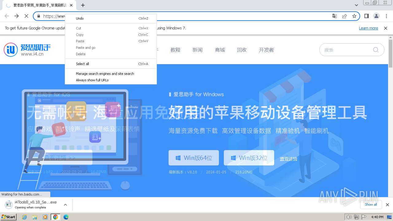Click the 4:40 PM taskbar clock

(377, 217)
